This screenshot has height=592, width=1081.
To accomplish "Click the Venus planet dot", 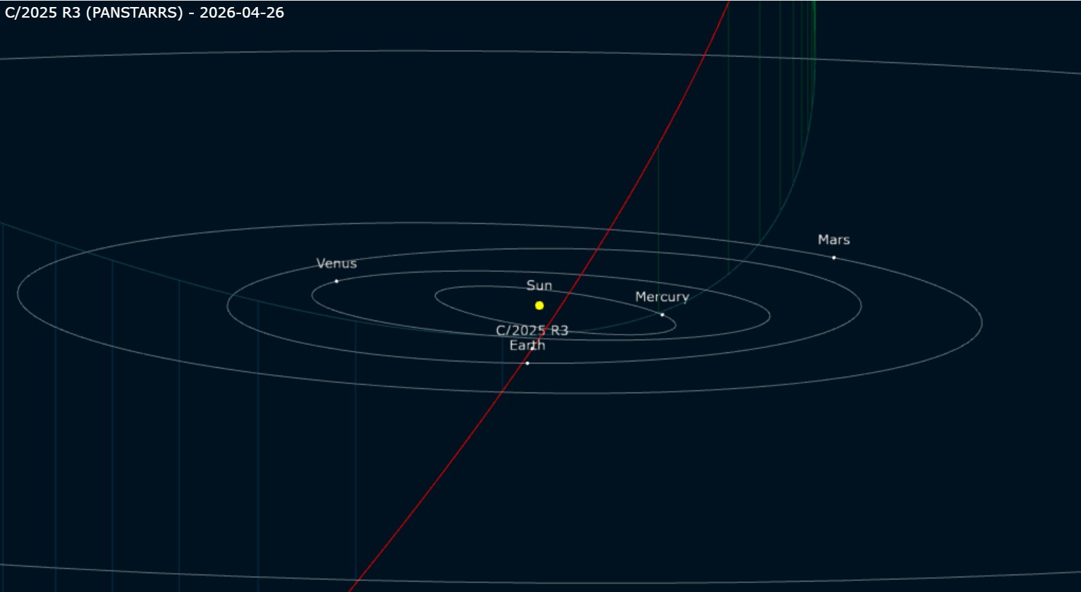I will (336, 282).
